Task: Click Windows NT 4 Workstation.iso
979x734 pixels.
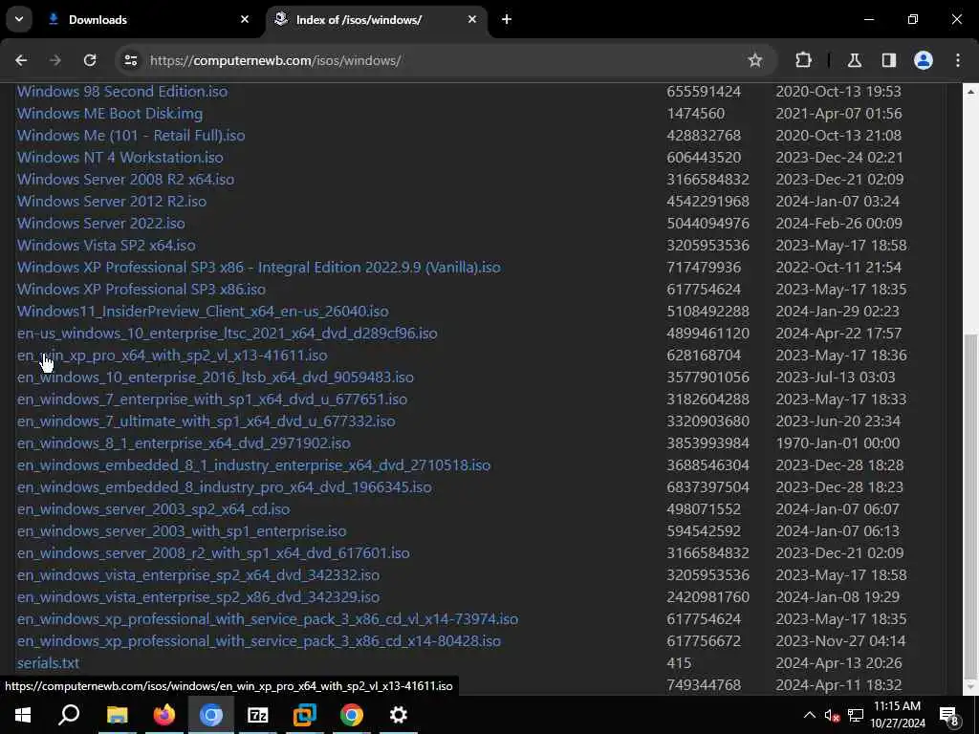Action: pos(120,158)
